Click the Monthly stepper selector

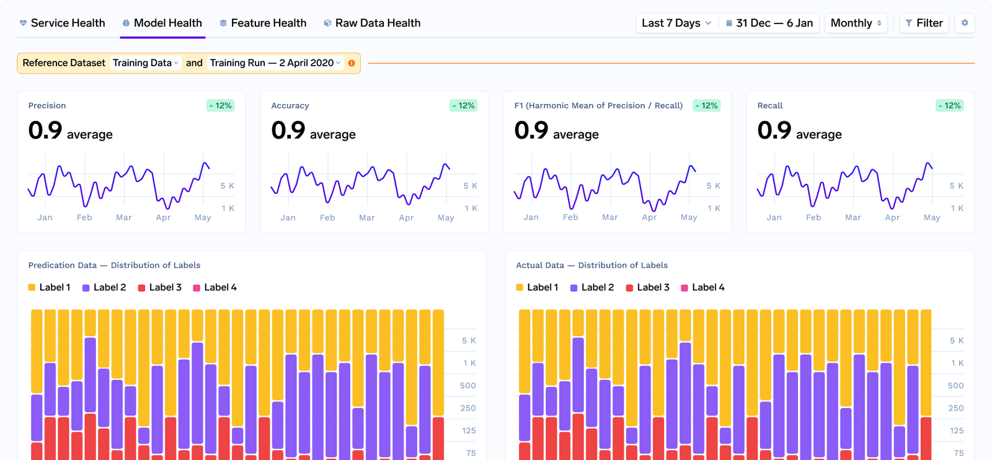[856, 23]
